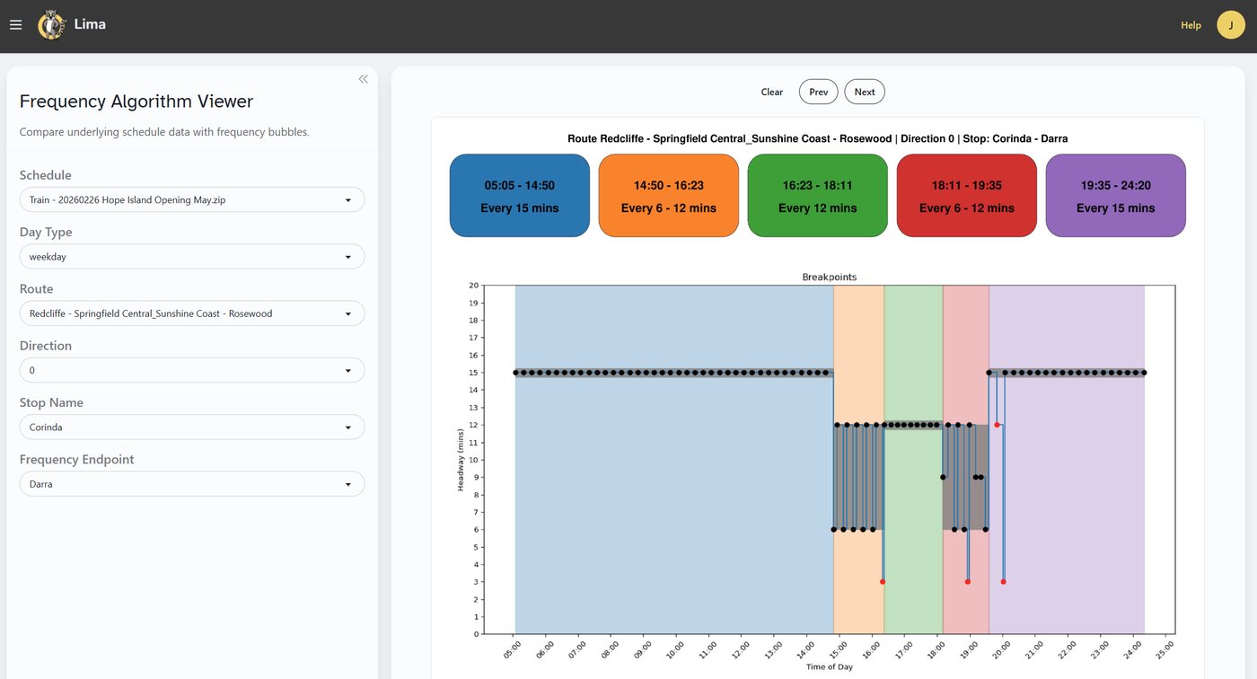Open the hamburger navigation menu
1257x679 pixels.
pos(15,25)
